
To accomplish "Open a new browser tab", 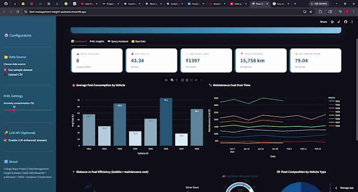I will tap(295, 4).
